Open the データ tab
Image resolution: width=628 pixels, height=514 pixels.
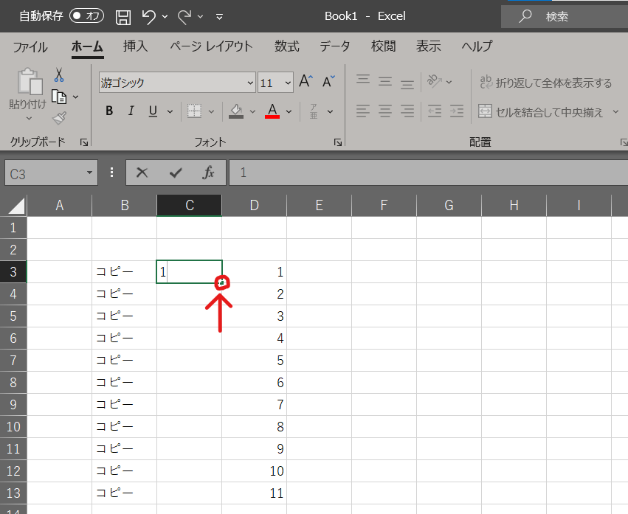point(335,46)
